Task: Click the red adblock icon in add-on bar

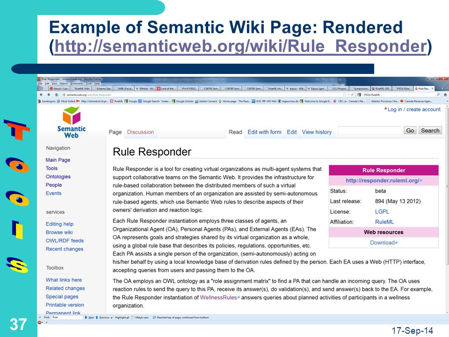Action: pyautogui.click(x=39, y=322)
